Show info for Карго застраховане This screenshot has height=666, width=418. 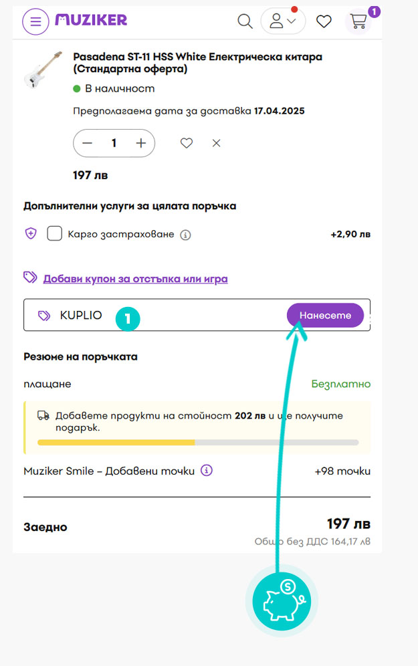[186, 235]
